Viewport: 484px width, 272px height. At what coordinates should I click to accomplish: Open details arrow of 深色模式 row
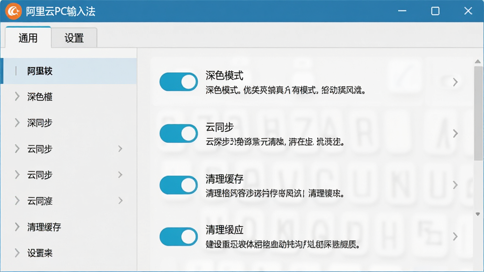click(x=455, y=82)
